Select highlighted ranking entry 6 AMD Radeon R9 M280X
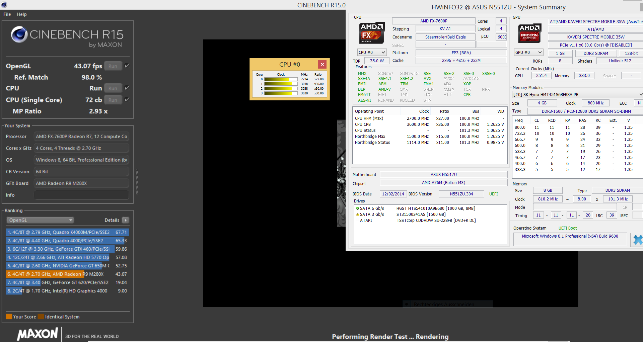Image resolution: width=643 pixels, height=342 pixels. (x=67, y=274)
